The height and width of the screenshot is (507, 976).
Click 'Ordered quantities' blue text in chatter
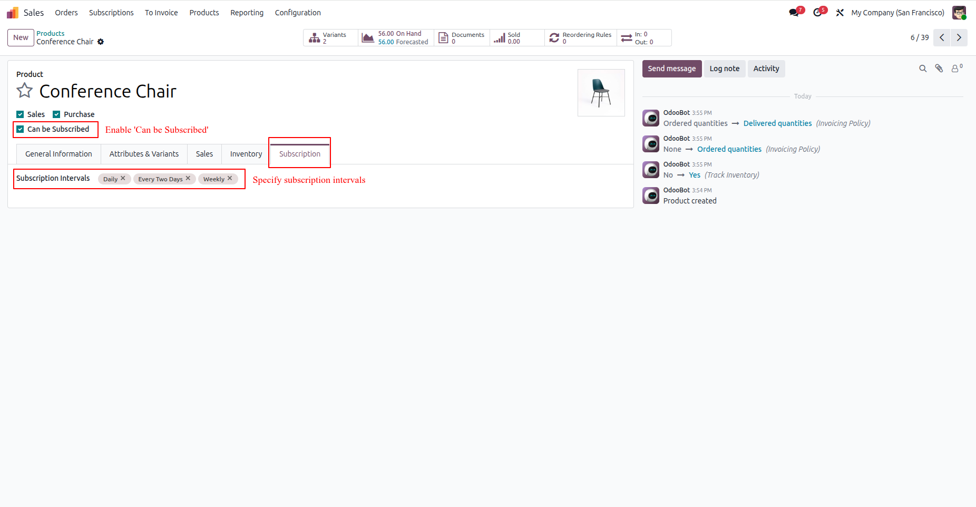[x=729, y=149]
